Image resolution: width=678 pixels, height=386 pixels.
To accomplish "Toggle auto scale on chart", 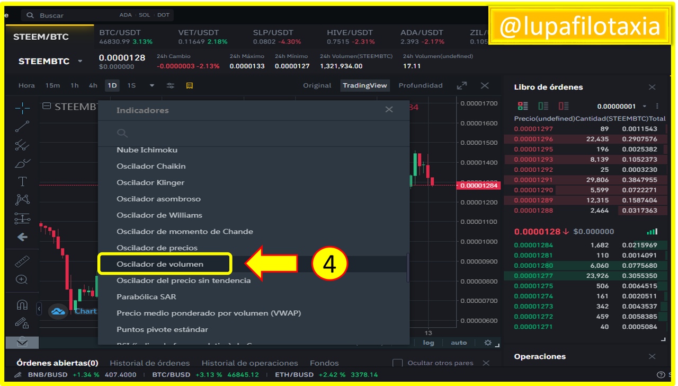I will (459, 343).
